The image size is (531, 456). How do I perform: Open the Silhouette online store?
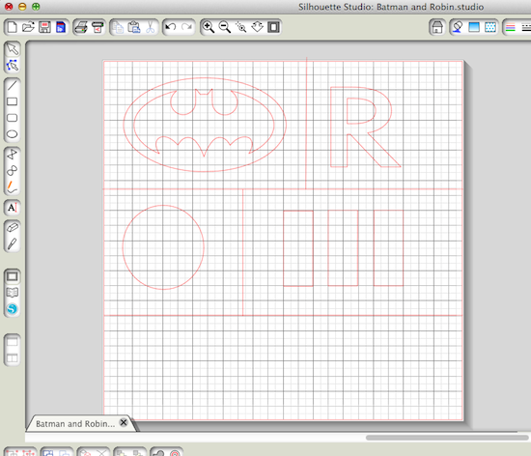click(x=437, y=27)
